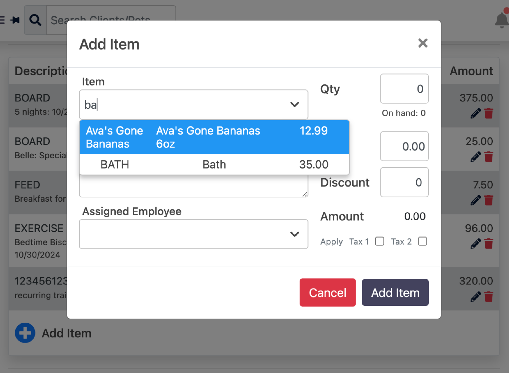
Task: Click the Discount input field
Action: 404,182
